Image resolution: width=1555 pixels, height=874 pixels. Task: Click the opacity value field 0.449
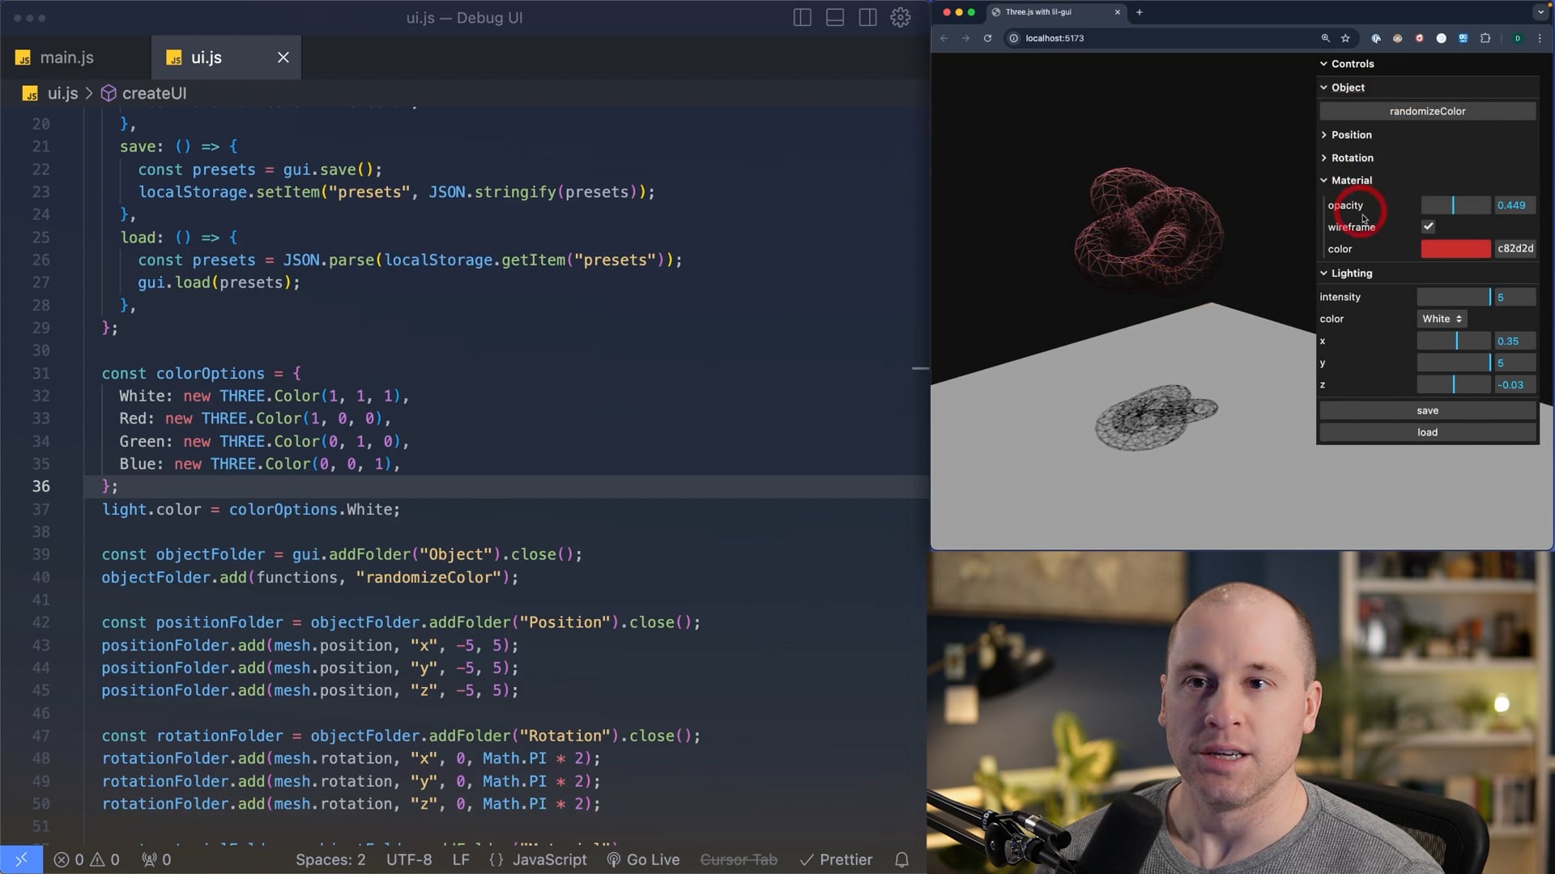(1515, 206)
